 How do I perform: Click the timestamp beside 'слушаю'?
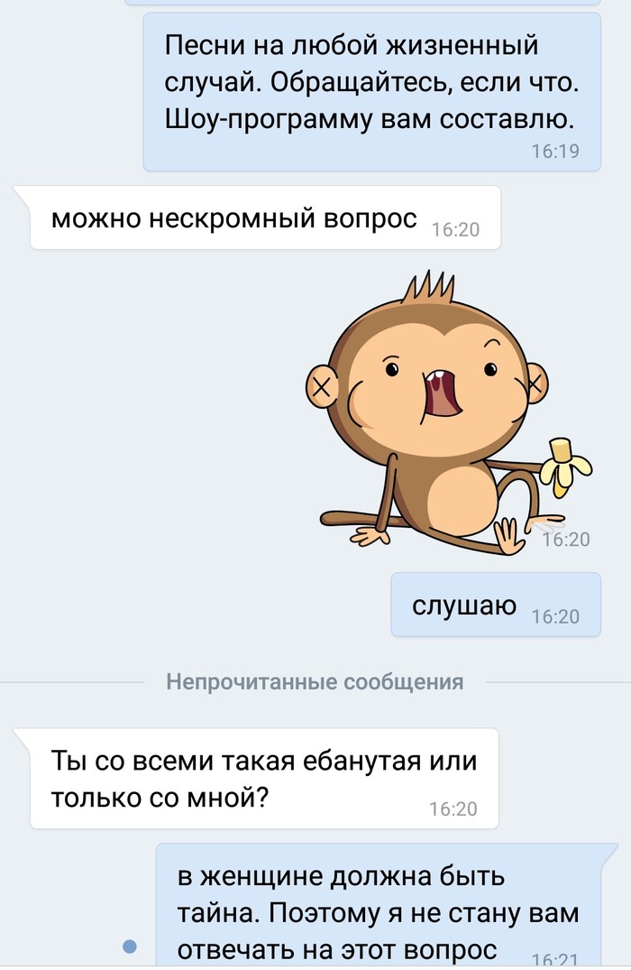pos(555,617)
